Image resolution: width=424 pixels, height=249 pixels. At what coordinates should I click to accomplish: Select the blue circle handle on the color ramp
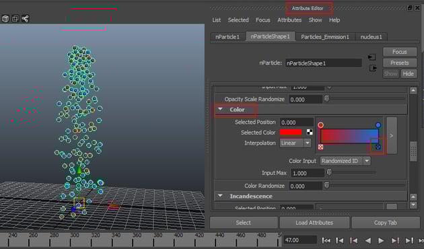378,125
